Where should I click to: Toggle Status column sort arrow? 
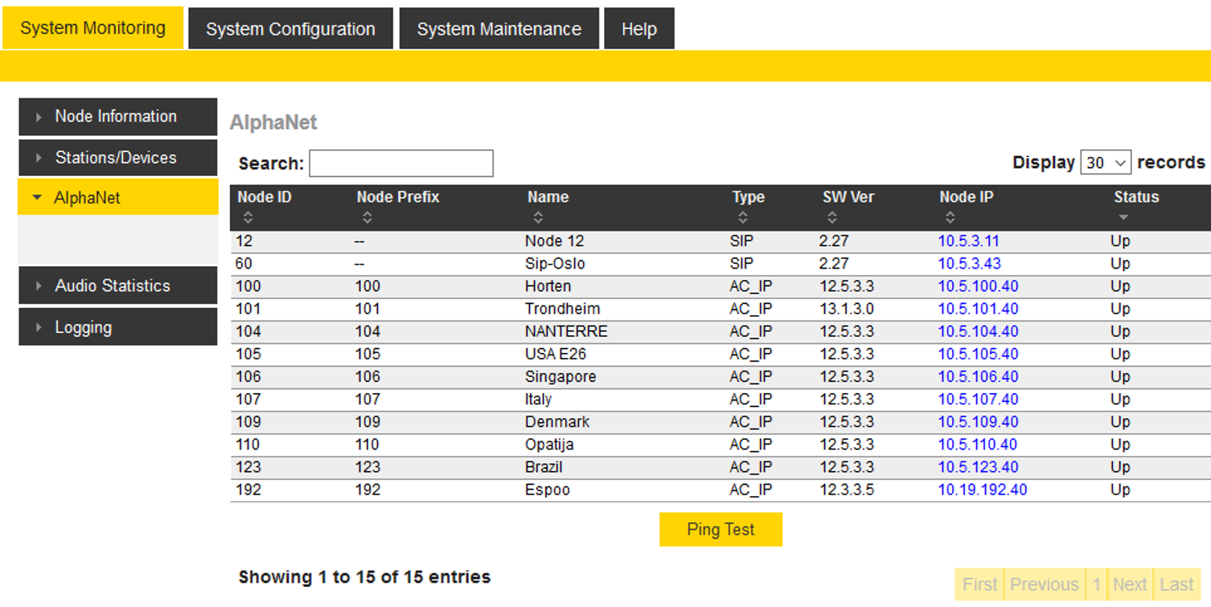pyautogui.click(x=1123, y=218)
